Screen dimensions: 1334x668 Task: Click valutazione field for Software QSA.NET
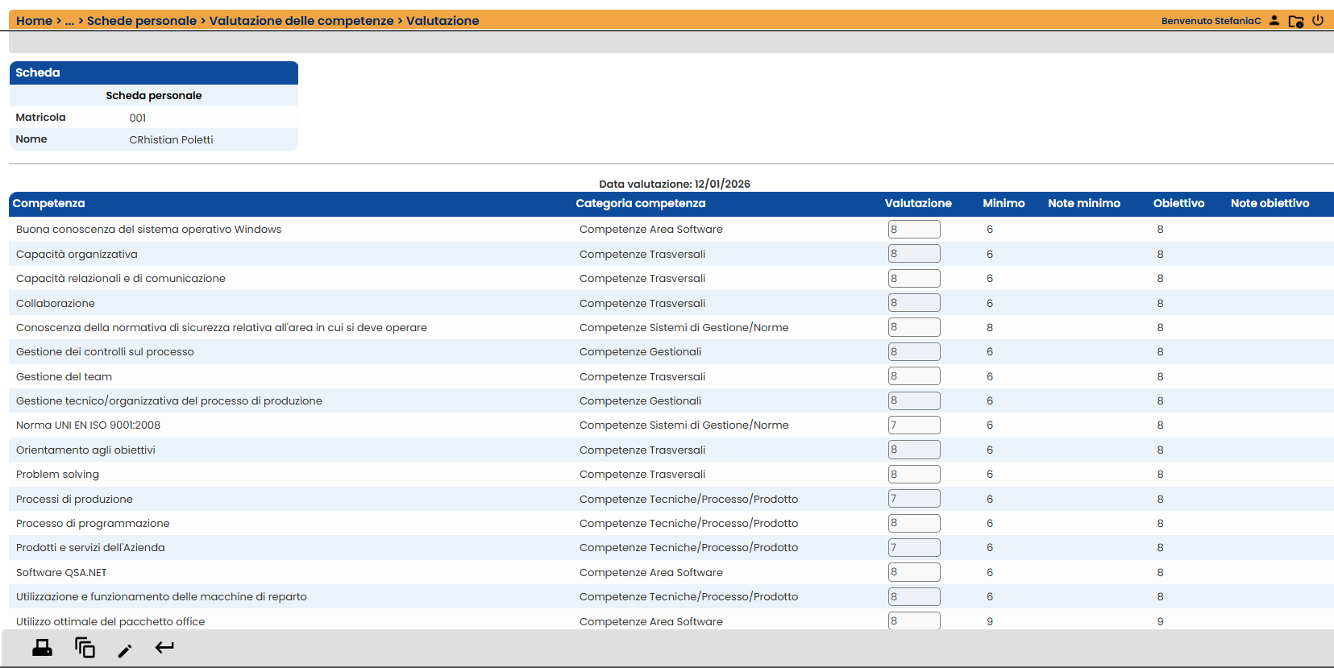coord(914,572)
